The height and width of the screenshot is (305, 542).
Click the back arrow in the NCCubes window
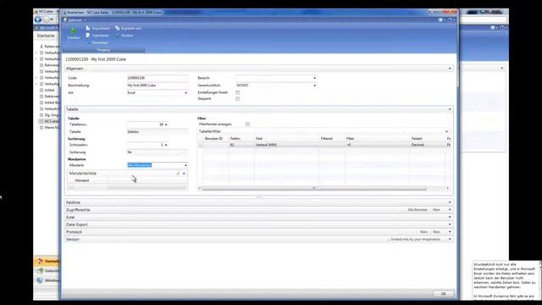pyautogui.click(x=37, y=19)
